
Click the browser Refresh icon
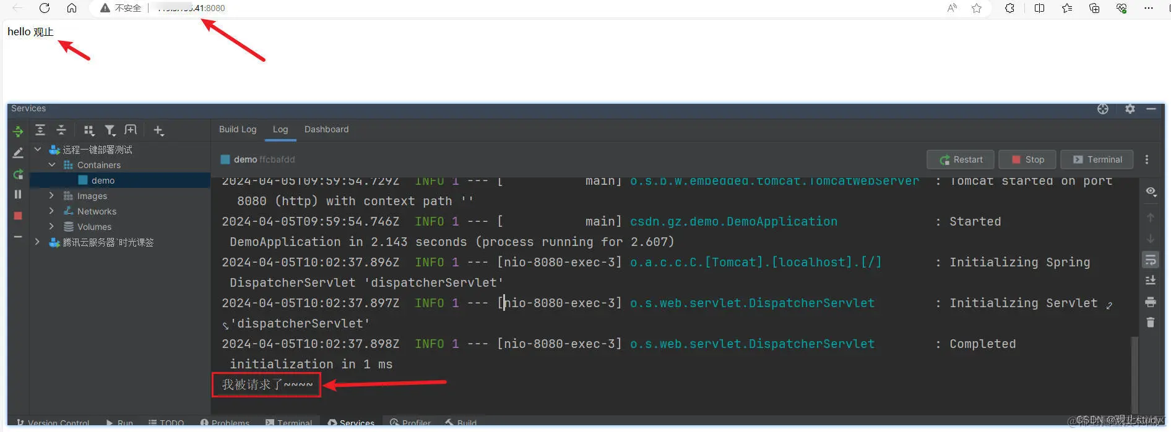point(45,8)
